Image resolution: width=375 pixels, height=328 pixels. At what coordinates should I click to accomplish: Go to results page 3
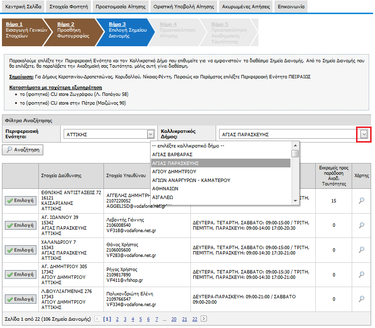[x=125, y=319]
